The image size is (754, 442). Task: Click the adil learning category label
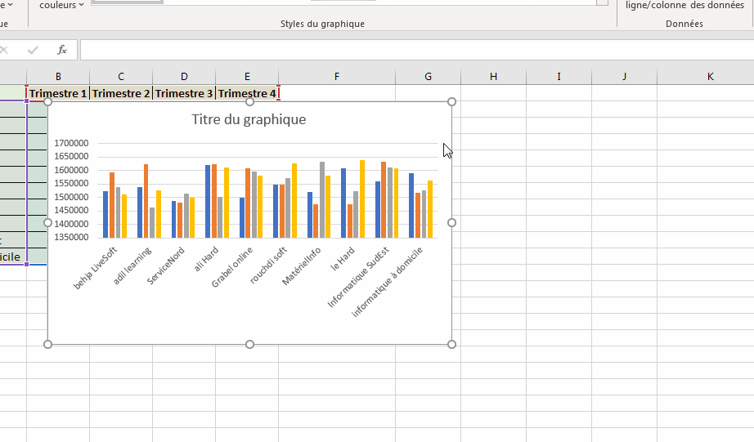tap(132, 266)
